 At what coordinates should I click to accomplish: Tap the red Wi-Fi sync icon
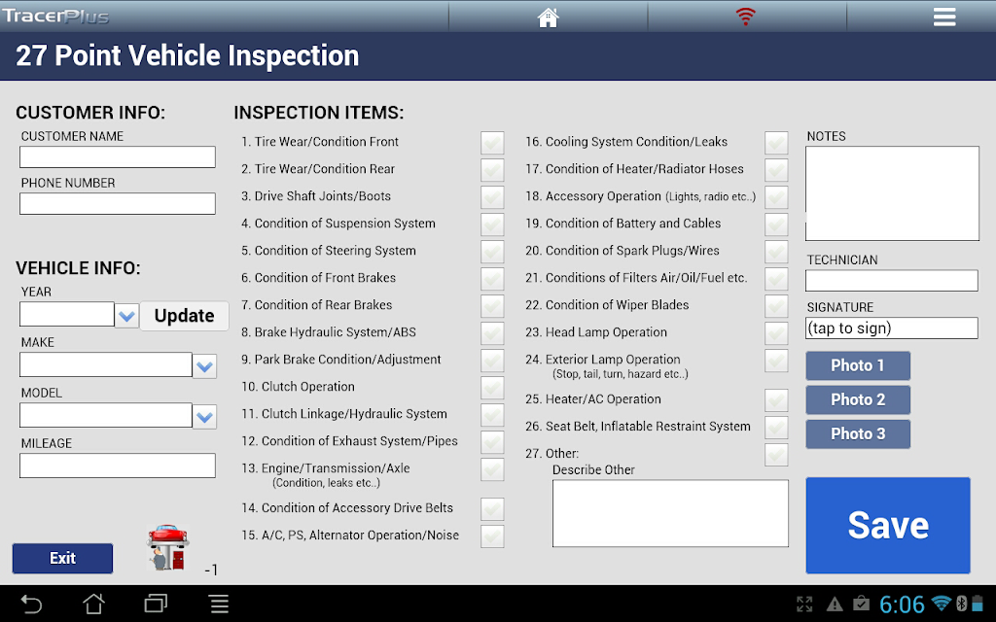tap(745, 17)
